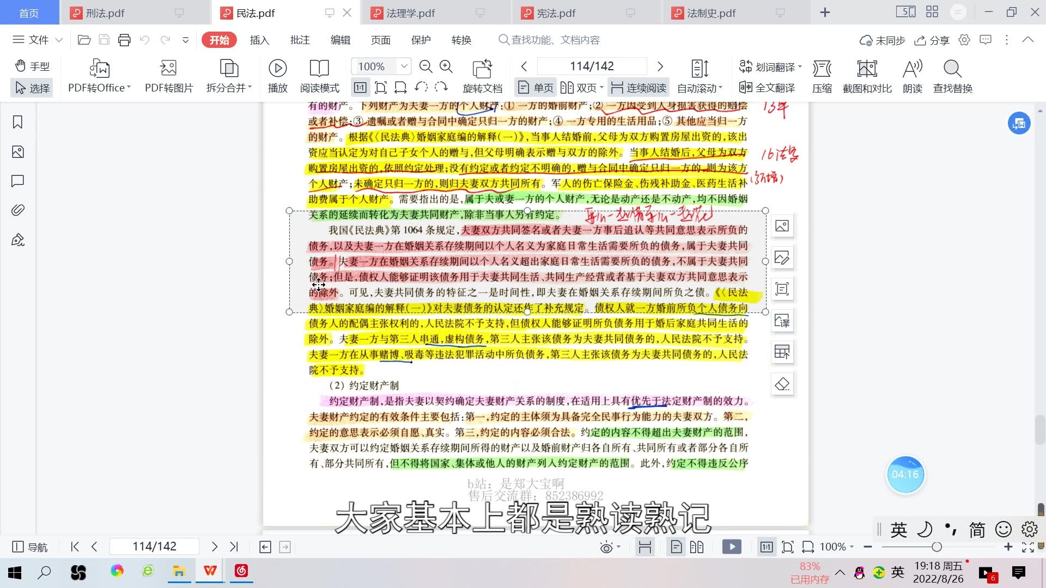Screen dimensions: 1046x588
Task: Click the extract table floating tool
Action: point(782,352)
